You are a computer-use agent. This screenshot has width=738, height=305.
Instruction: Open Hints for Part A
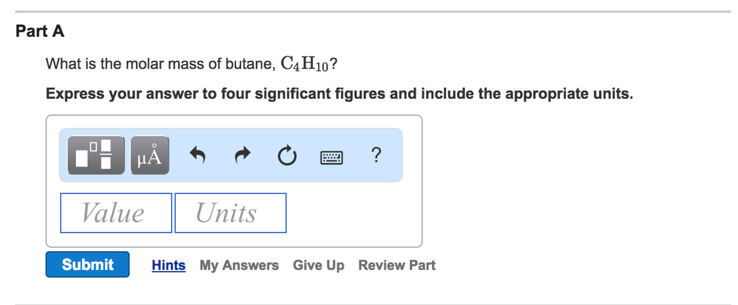click(168, 265)
